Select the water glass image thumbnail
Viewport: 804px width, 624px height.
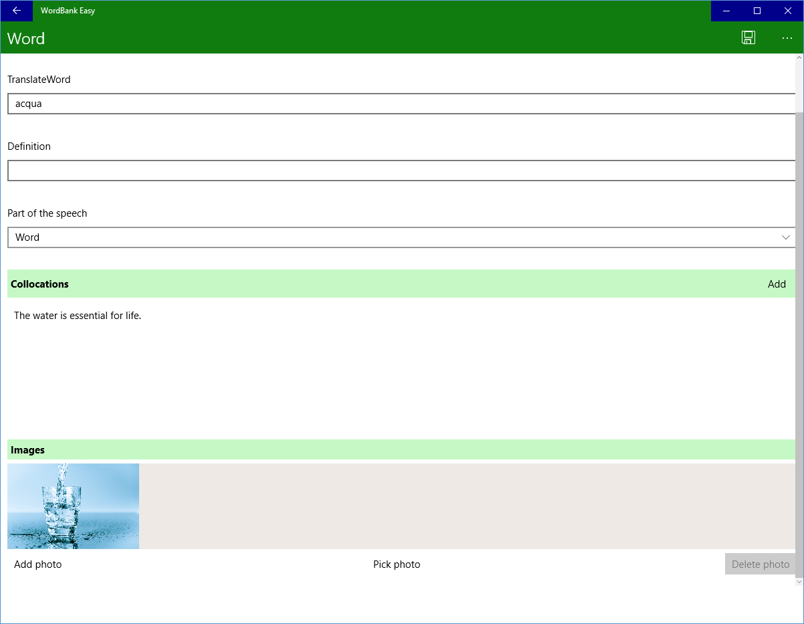(x=73, y=506)
